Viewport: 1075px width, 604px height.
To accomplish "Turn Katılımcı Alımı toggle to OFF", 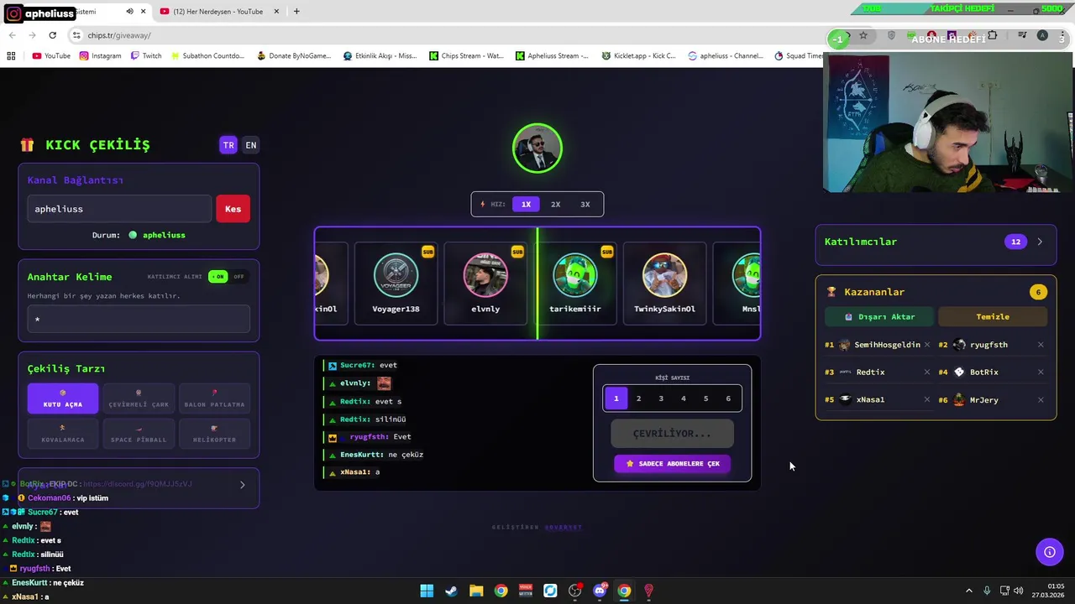I will point(239,277).
